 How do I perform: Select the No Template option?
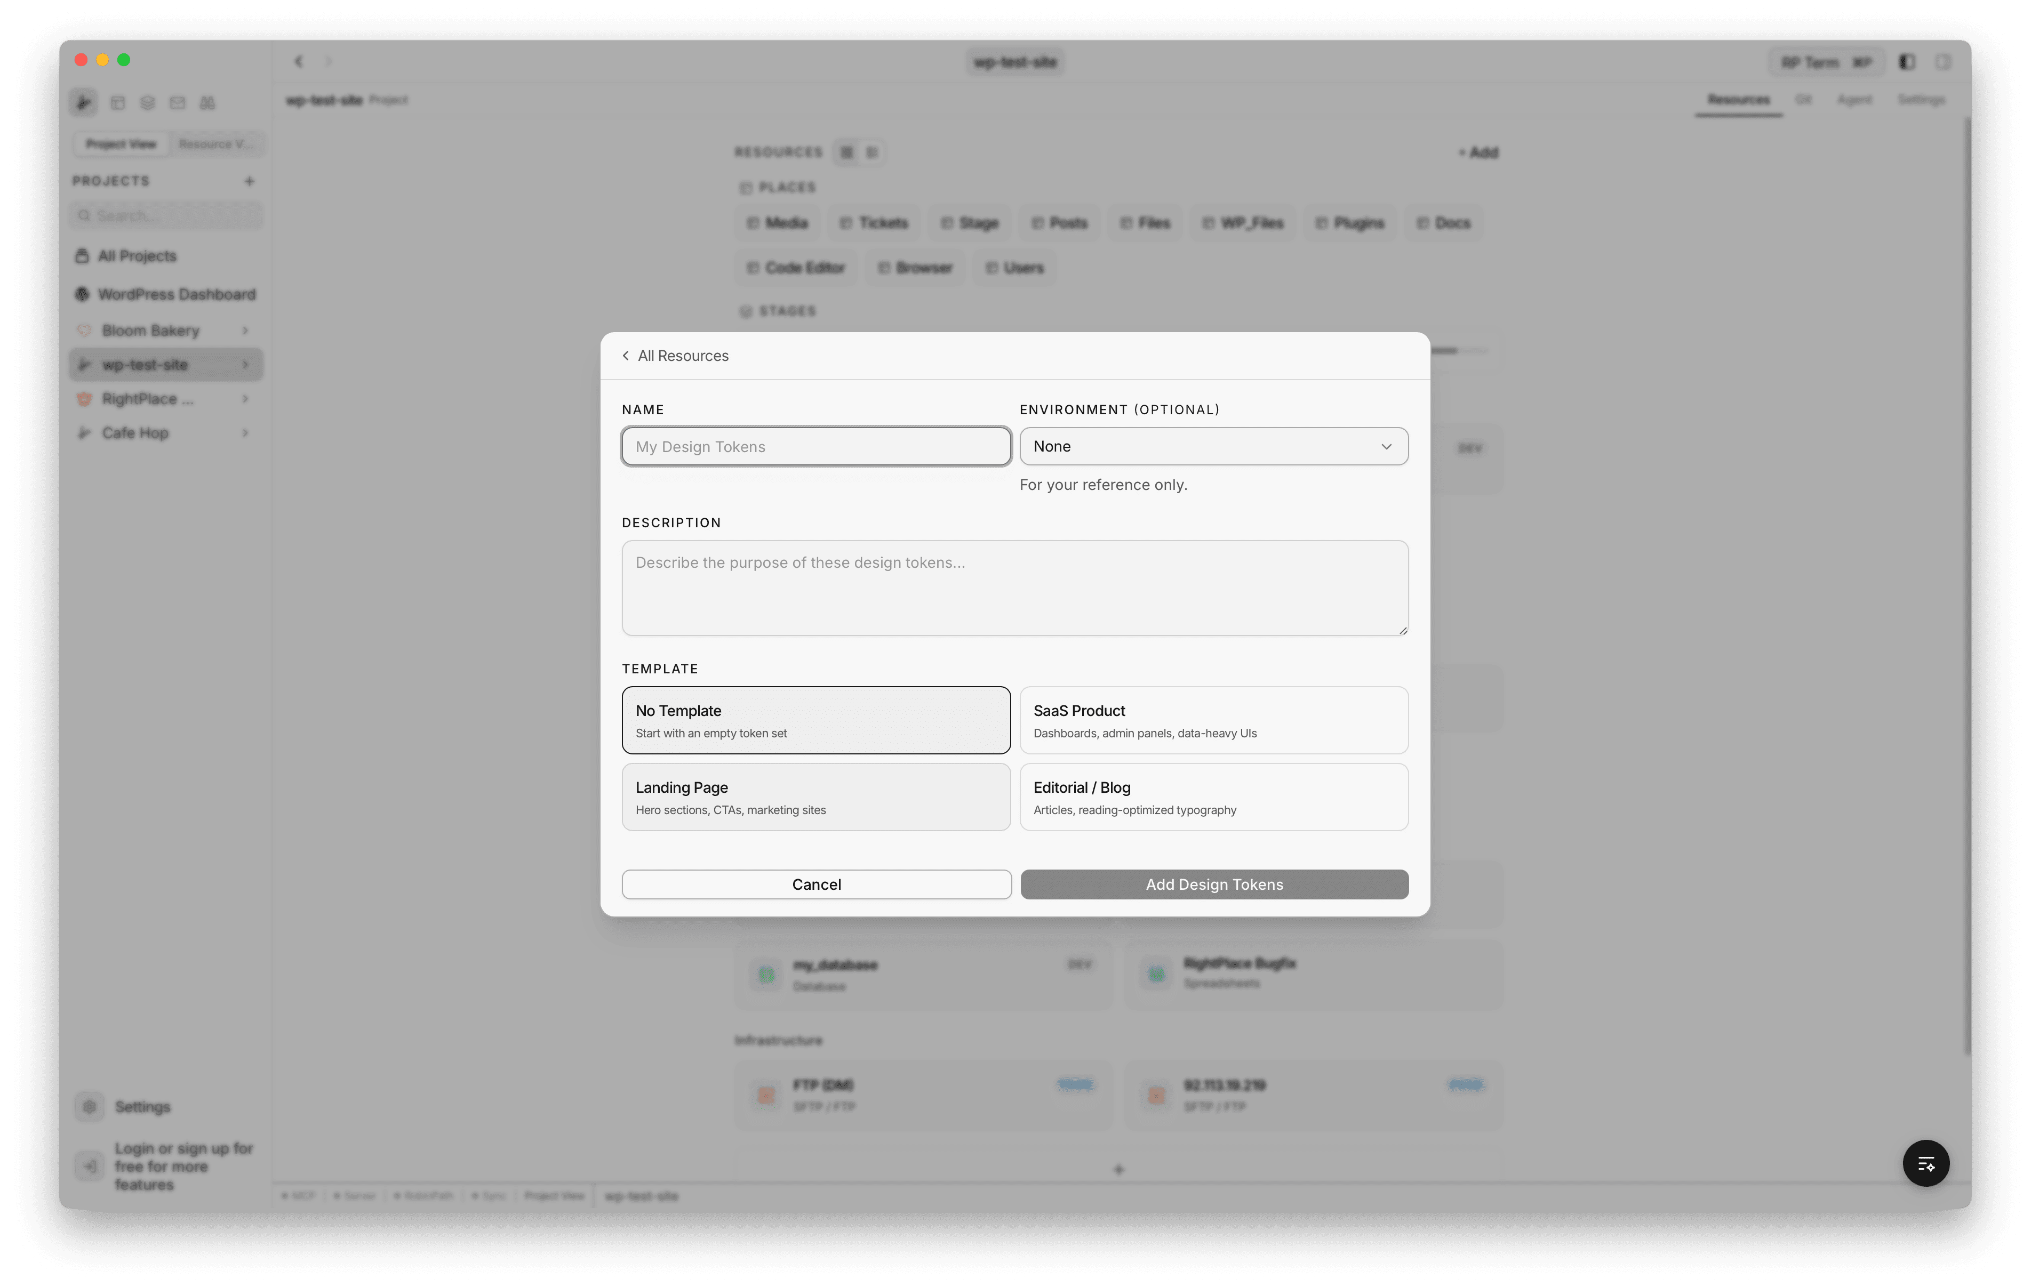[815, 720]
